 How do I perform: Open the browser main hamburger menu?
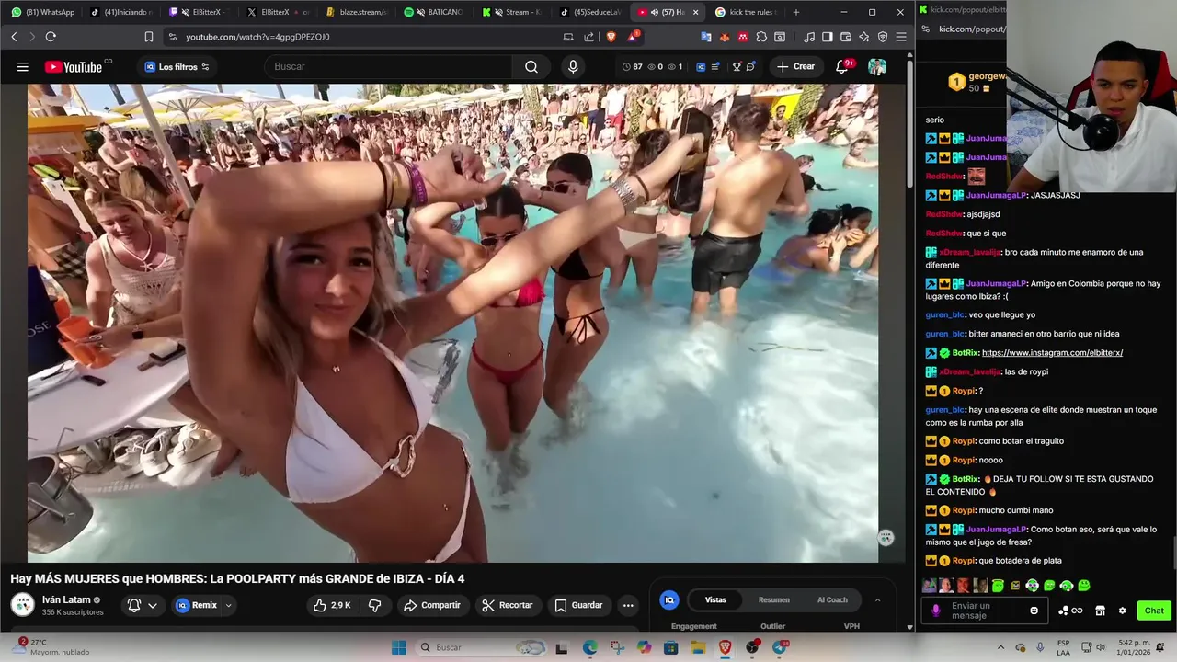pos(901,37)
